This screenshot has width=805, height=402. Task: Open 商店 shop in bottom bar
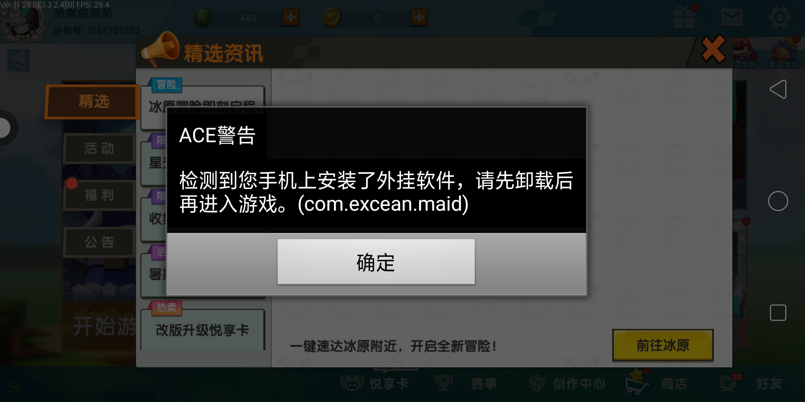[658, 383]
